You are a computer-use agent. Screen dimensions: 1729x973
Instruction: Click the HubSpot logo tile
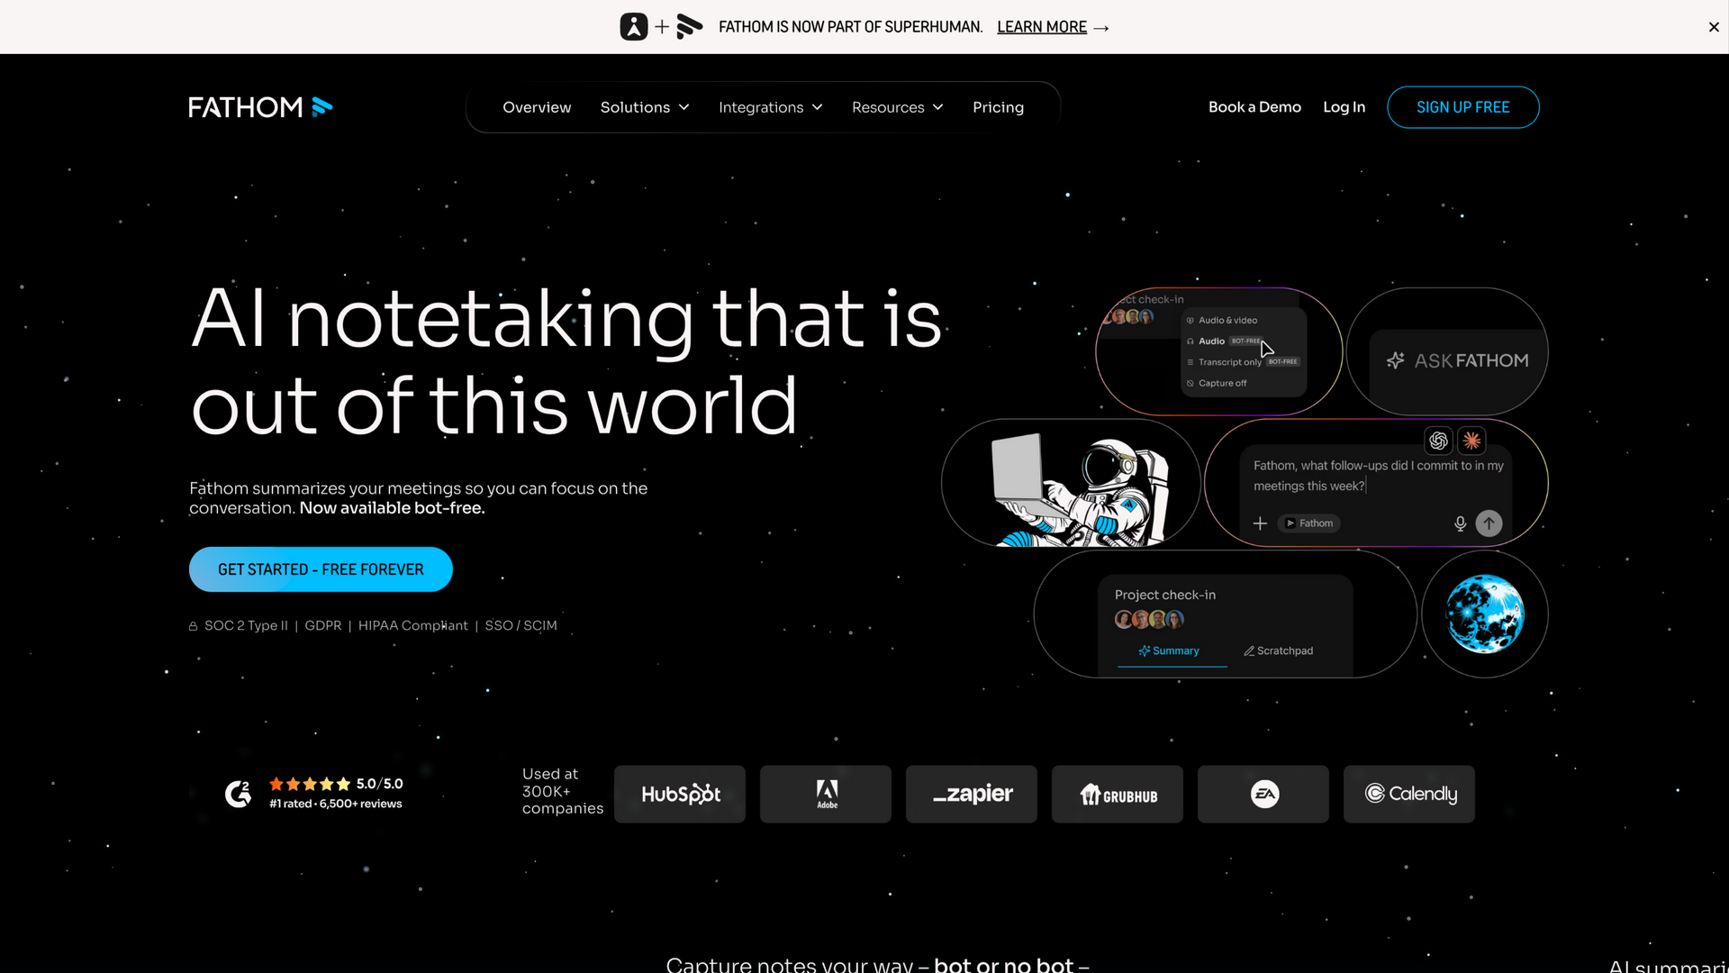tap(680, 794)
